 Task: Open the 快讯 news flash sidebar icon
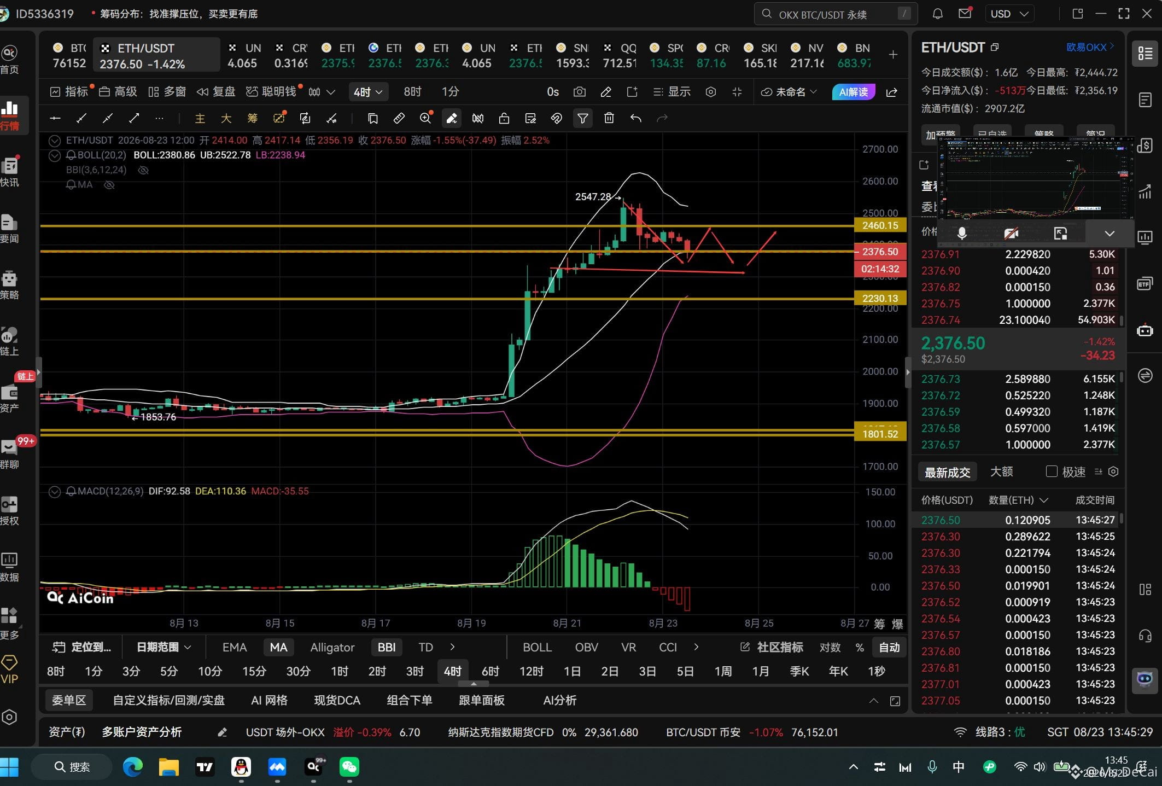pos(10,172)
